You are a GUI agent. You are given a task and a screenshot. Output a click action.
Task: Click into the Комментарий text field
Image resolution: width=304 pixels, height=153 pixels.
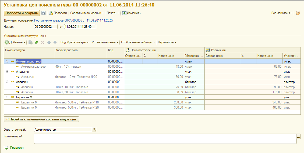click(165, 139)
